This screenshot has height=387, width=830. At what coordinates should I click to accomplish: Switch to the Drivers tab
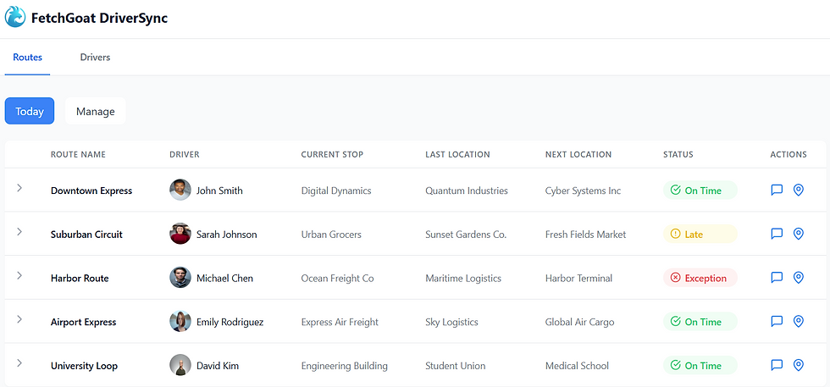95,58
